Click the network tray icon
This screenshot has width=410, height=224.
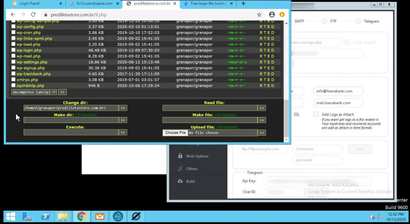point(380,217)
